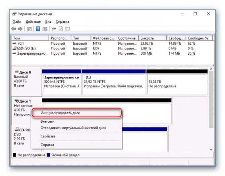
Task: Click the Refresh/rescan disks toolbar icon
Action: tap(54, 29)
